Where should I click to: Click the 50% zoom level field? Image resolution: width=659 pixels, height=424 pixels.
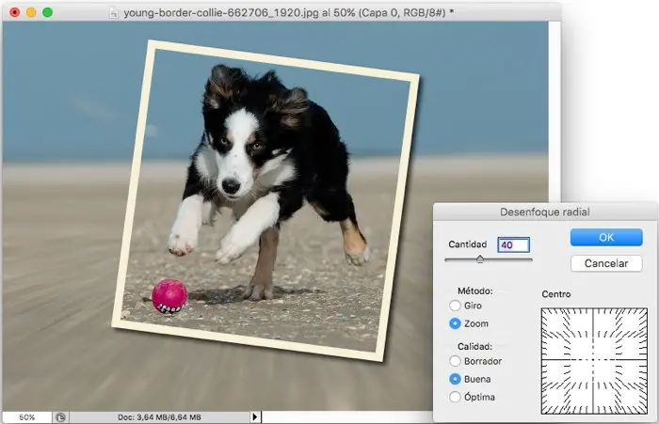[x=27, y=416]
